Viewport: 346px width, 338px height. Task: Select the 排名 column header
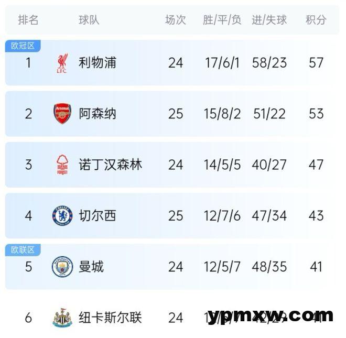click(x=28, y=20)
